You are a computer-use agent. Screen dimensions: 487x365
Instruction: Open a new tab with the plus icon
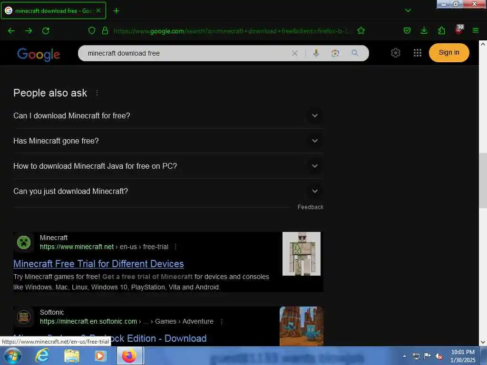117,11
